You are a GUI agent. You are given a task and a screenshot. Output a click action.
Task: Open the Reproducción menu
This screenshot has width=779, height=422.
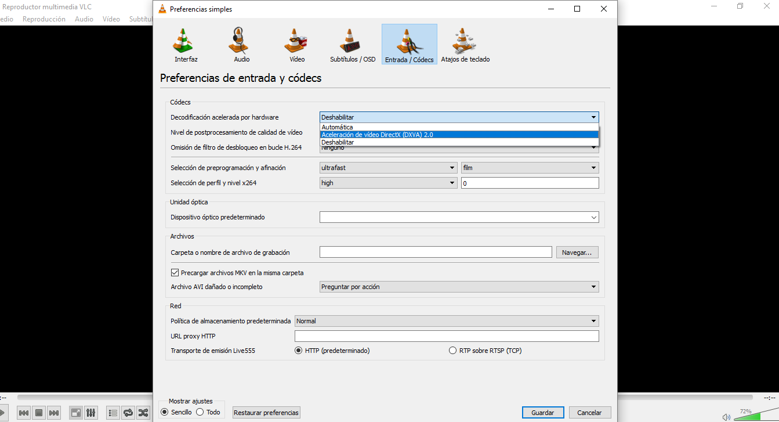44,19
